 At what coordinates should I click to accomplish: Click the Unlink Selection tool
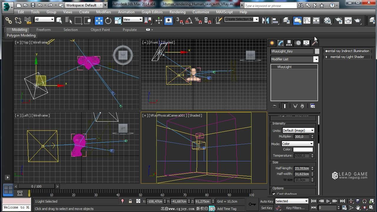coord(18,20)
